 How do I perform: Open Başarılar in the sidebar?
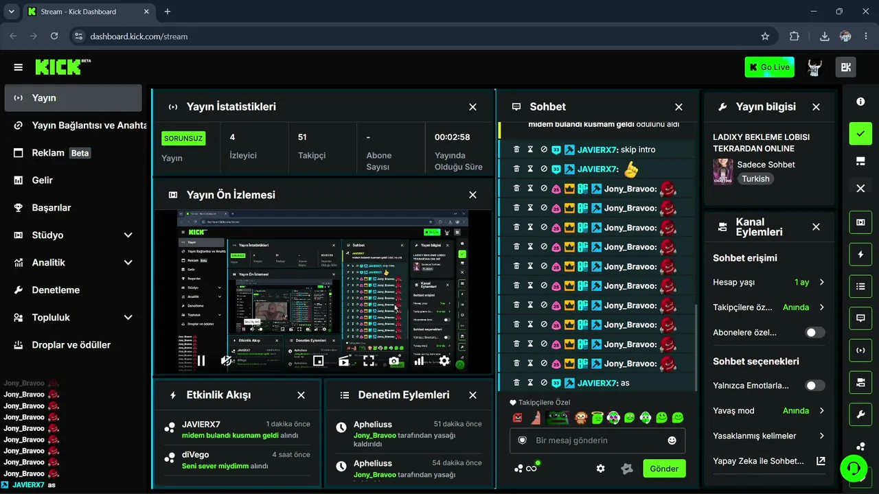tap(73, 208)
